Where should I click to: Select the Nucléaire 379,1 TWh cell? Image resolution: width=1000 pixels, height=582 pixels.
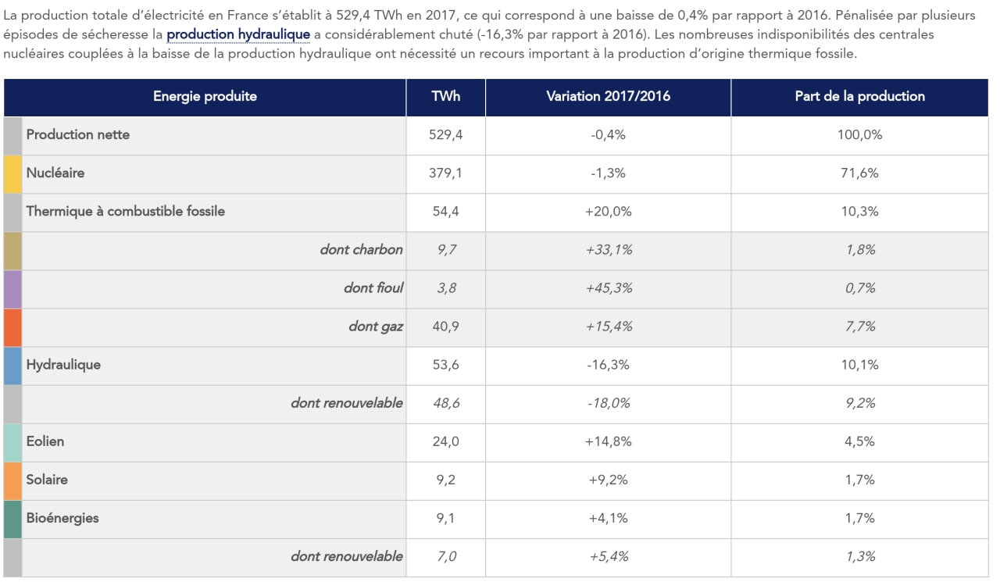(x=446, y=173)
